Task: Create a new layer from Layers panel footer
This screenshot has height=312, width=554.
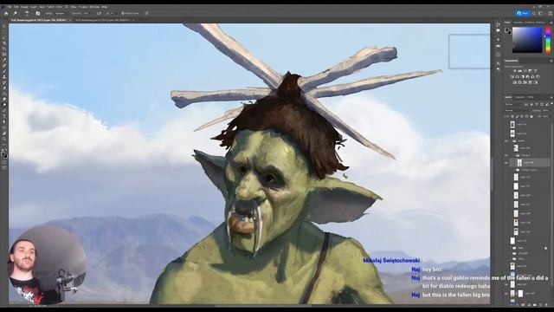Action: pos(540,305)
